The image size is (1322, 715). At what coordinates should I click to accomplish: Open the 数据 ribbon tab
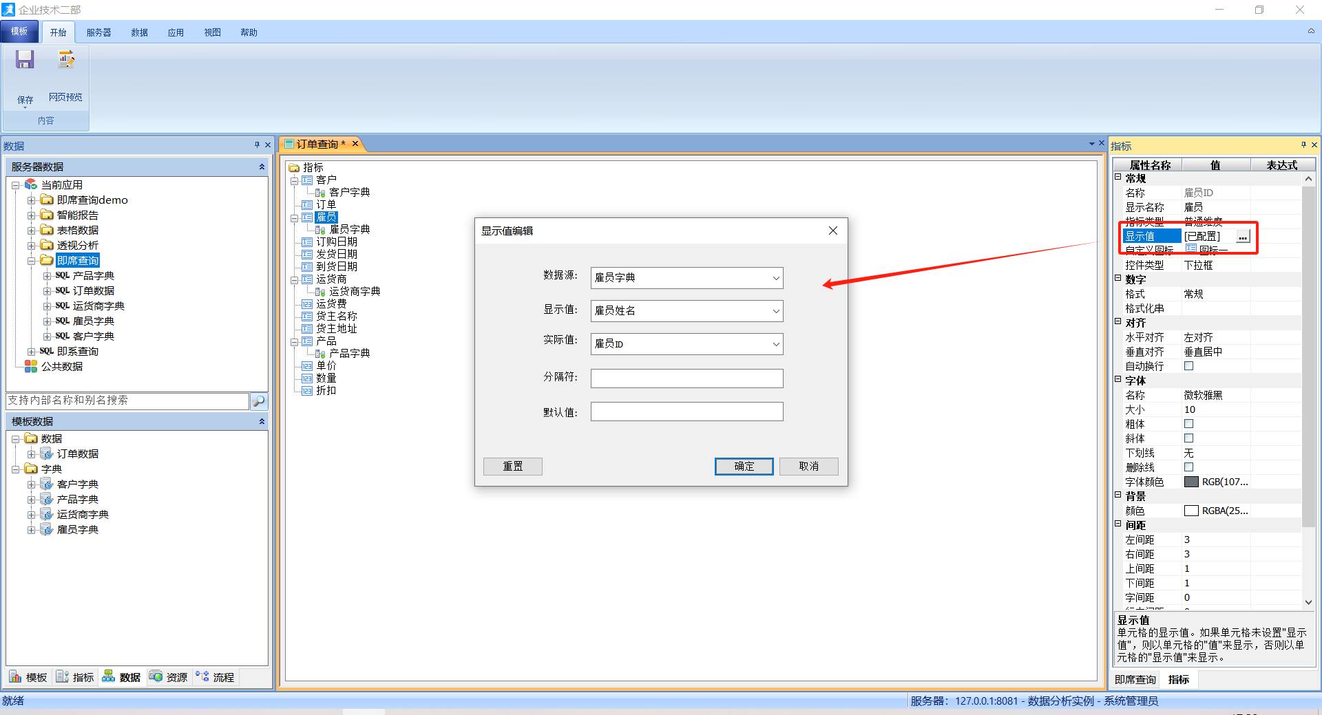click(x=140, y=32)
